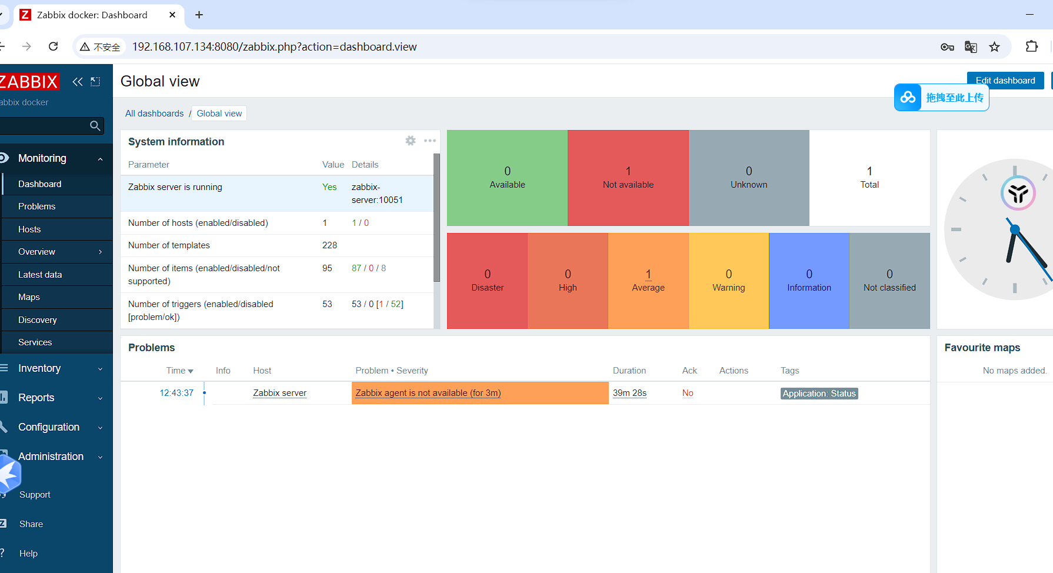Open System information widget three-dots menu

(430, 141)
